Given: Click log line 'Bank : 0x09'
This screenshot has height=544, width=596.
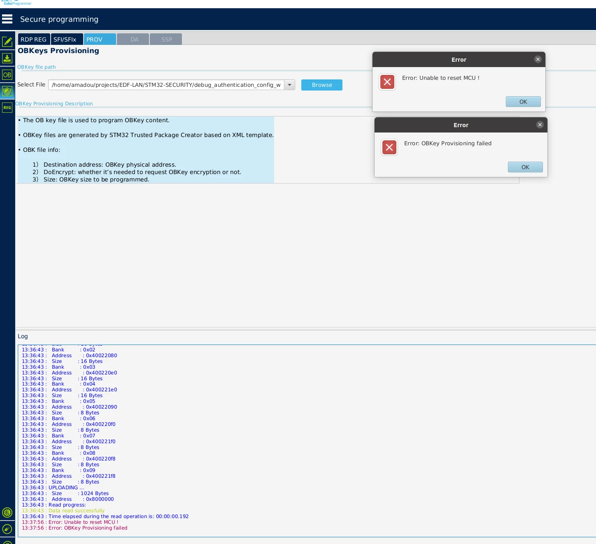Looking at the screenshot, I should coord(58,470).
